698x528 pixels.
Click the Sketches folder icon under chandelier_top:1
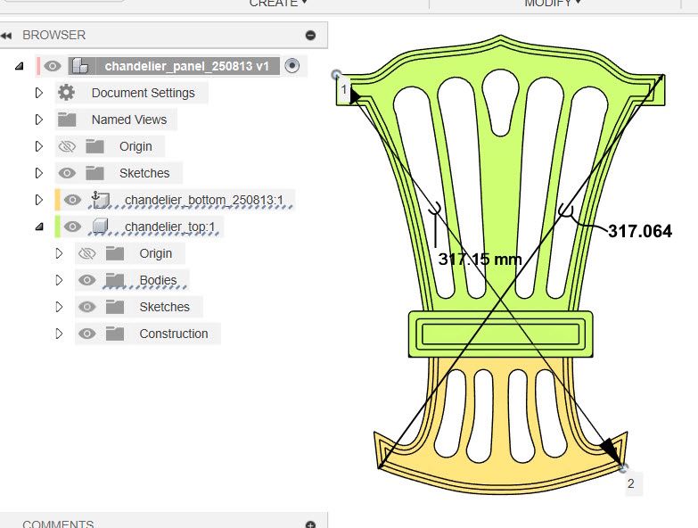(x=114, y=307)
